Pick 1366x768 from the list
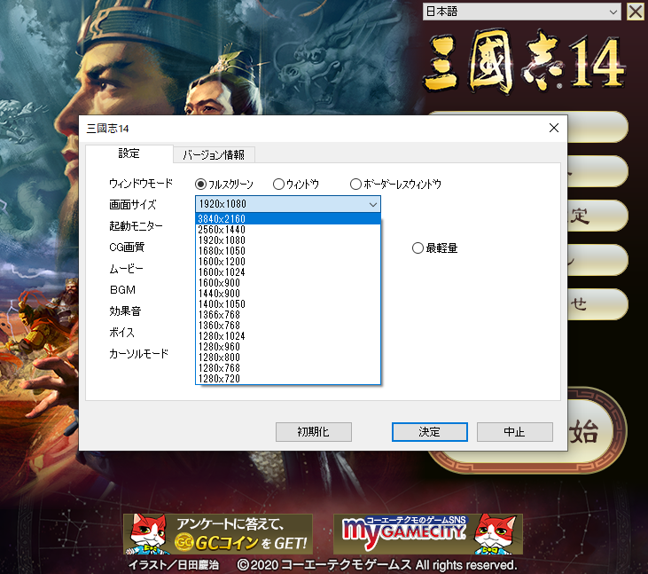Screen dimensions: 648x574 (x=287, y=315)
